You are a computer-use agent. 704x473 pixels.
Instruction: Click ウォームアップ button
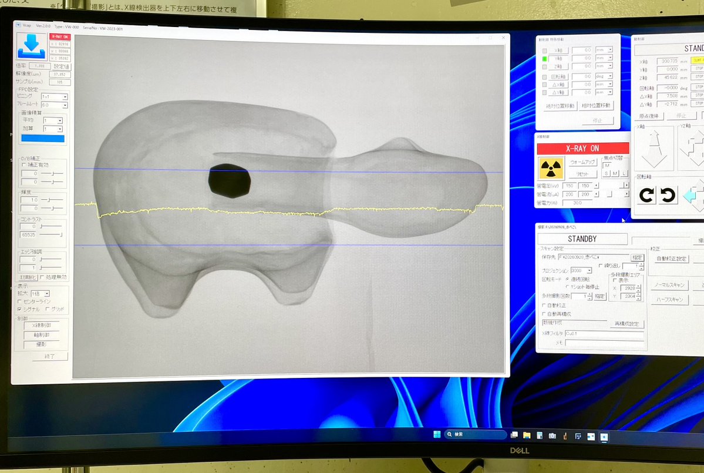pyautogui.click(x=582, y=162)
